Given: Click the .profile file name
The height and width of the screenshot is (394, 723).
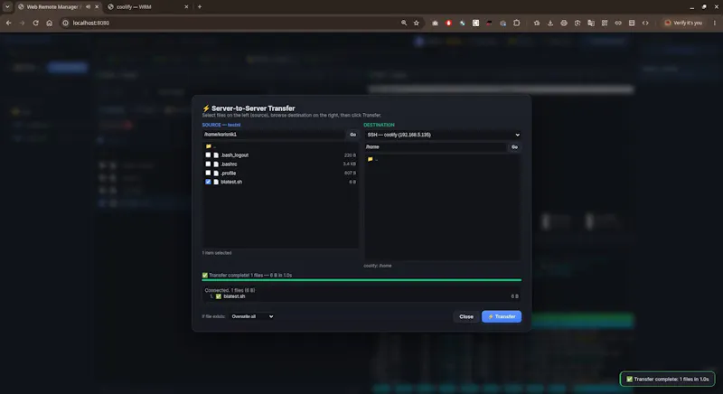Looking at the screenshot, I should click(229, 173).
